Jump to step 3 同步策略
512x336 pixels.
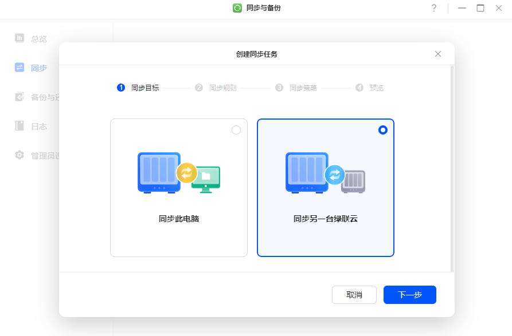[x=296, y=88]
